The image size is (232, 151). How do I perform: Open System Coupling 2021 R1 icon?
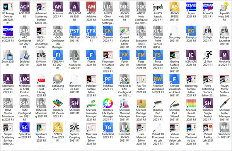(x=75, y=127)
